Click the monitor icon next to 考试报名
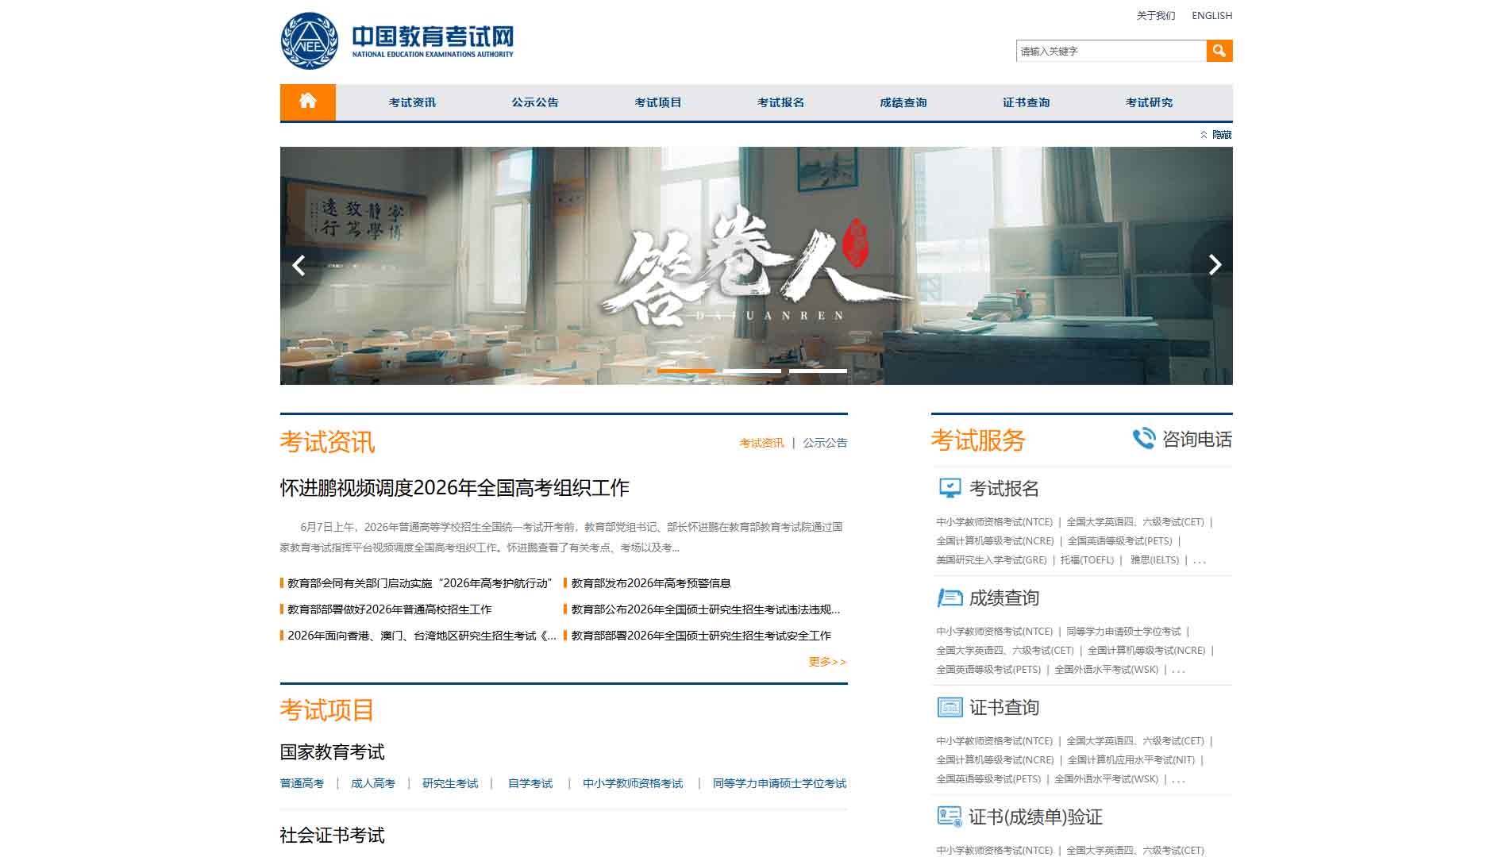 coord(950,488)
